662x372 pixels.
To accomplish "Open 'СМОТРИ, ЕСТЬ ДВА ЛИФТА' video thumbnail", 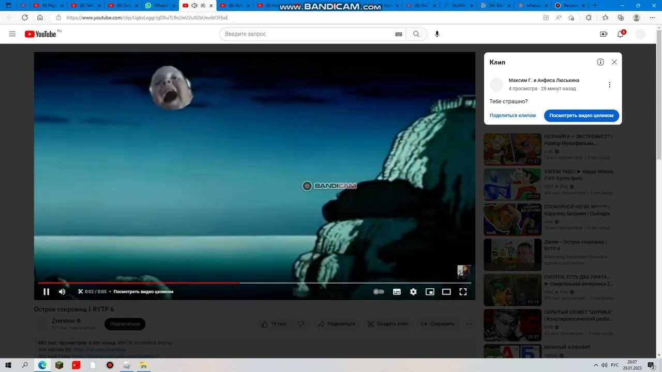I will [513, 290].
